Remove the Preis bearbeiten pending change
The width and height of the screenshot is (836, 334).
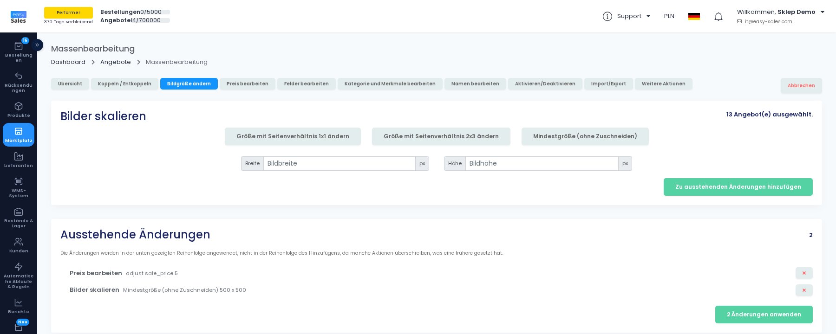click(x=804, y=273)
